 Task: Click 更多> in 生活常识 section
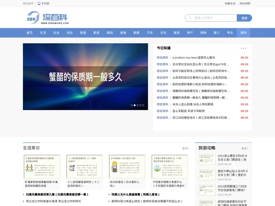tap(186, 148)
